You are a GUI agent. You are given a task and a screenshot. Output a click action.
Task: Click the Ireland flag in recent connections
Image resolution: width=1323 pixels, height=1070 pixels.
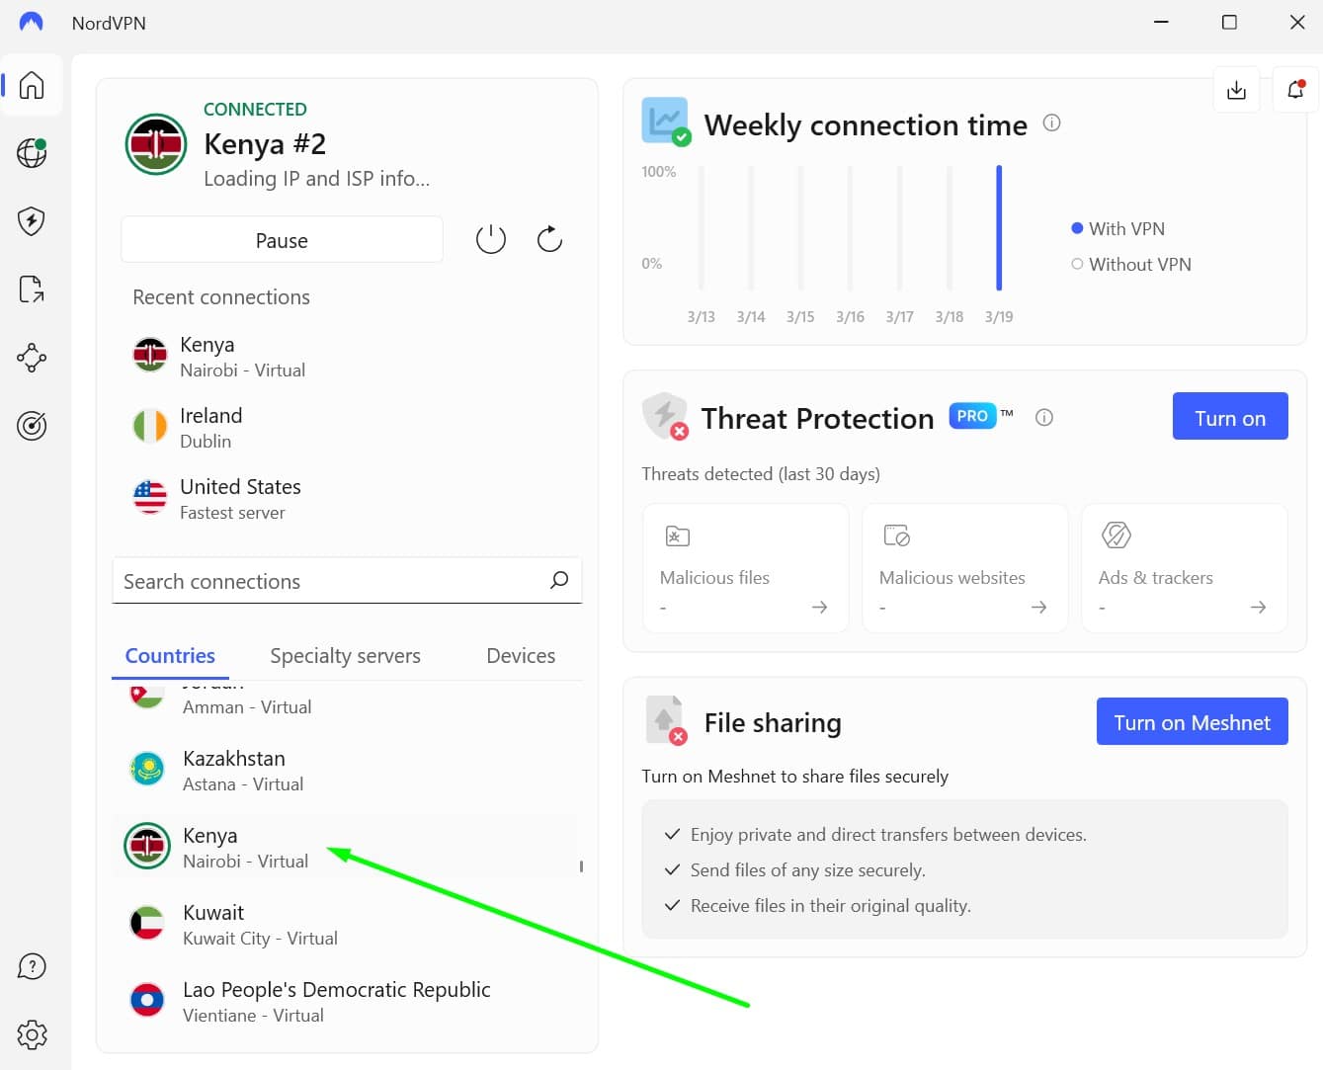(x=150, y=426)
